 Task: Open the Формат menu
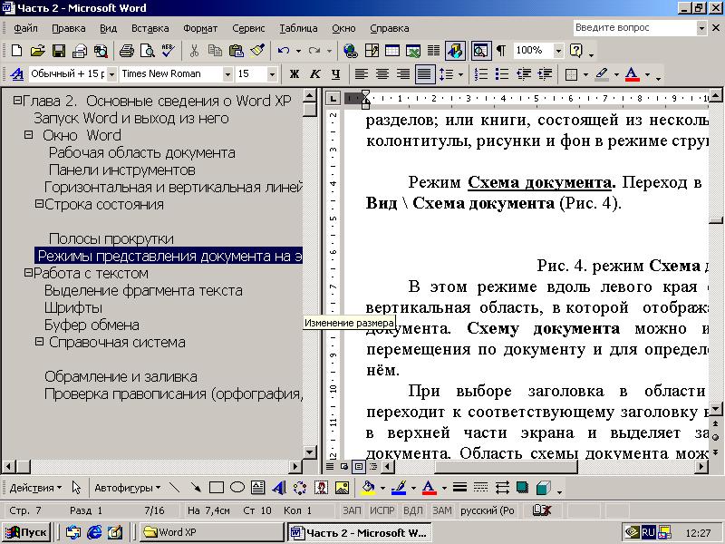pyautogui.click(x=200, y=28)
